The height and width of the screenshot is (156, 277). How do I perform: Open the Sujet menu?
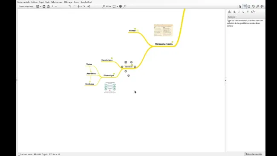(x=41, y=2)
